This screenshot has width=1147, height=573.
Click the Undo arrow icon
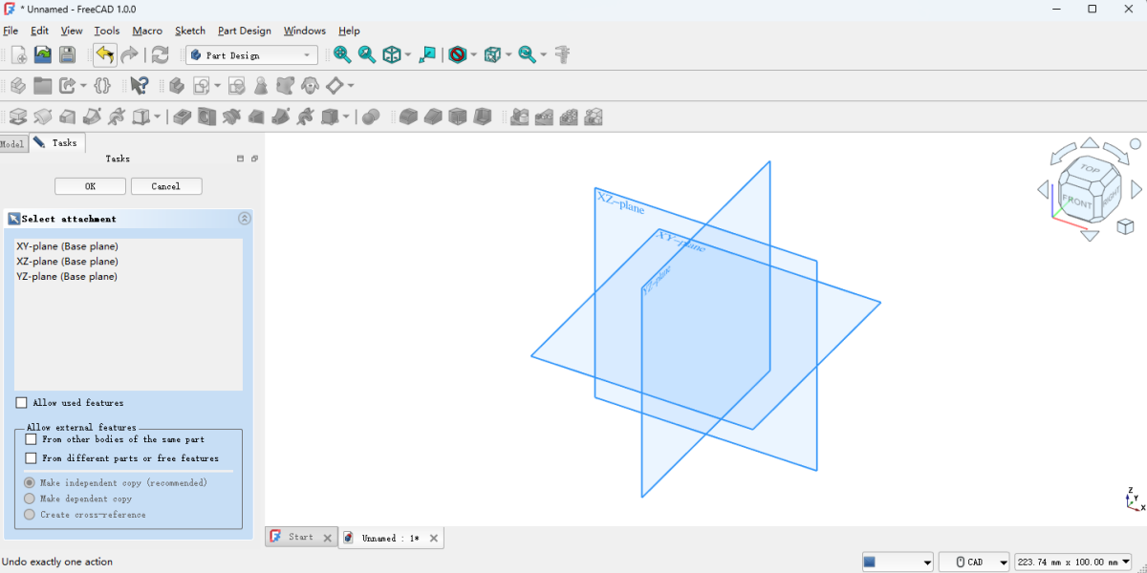(x=104, y=54)
